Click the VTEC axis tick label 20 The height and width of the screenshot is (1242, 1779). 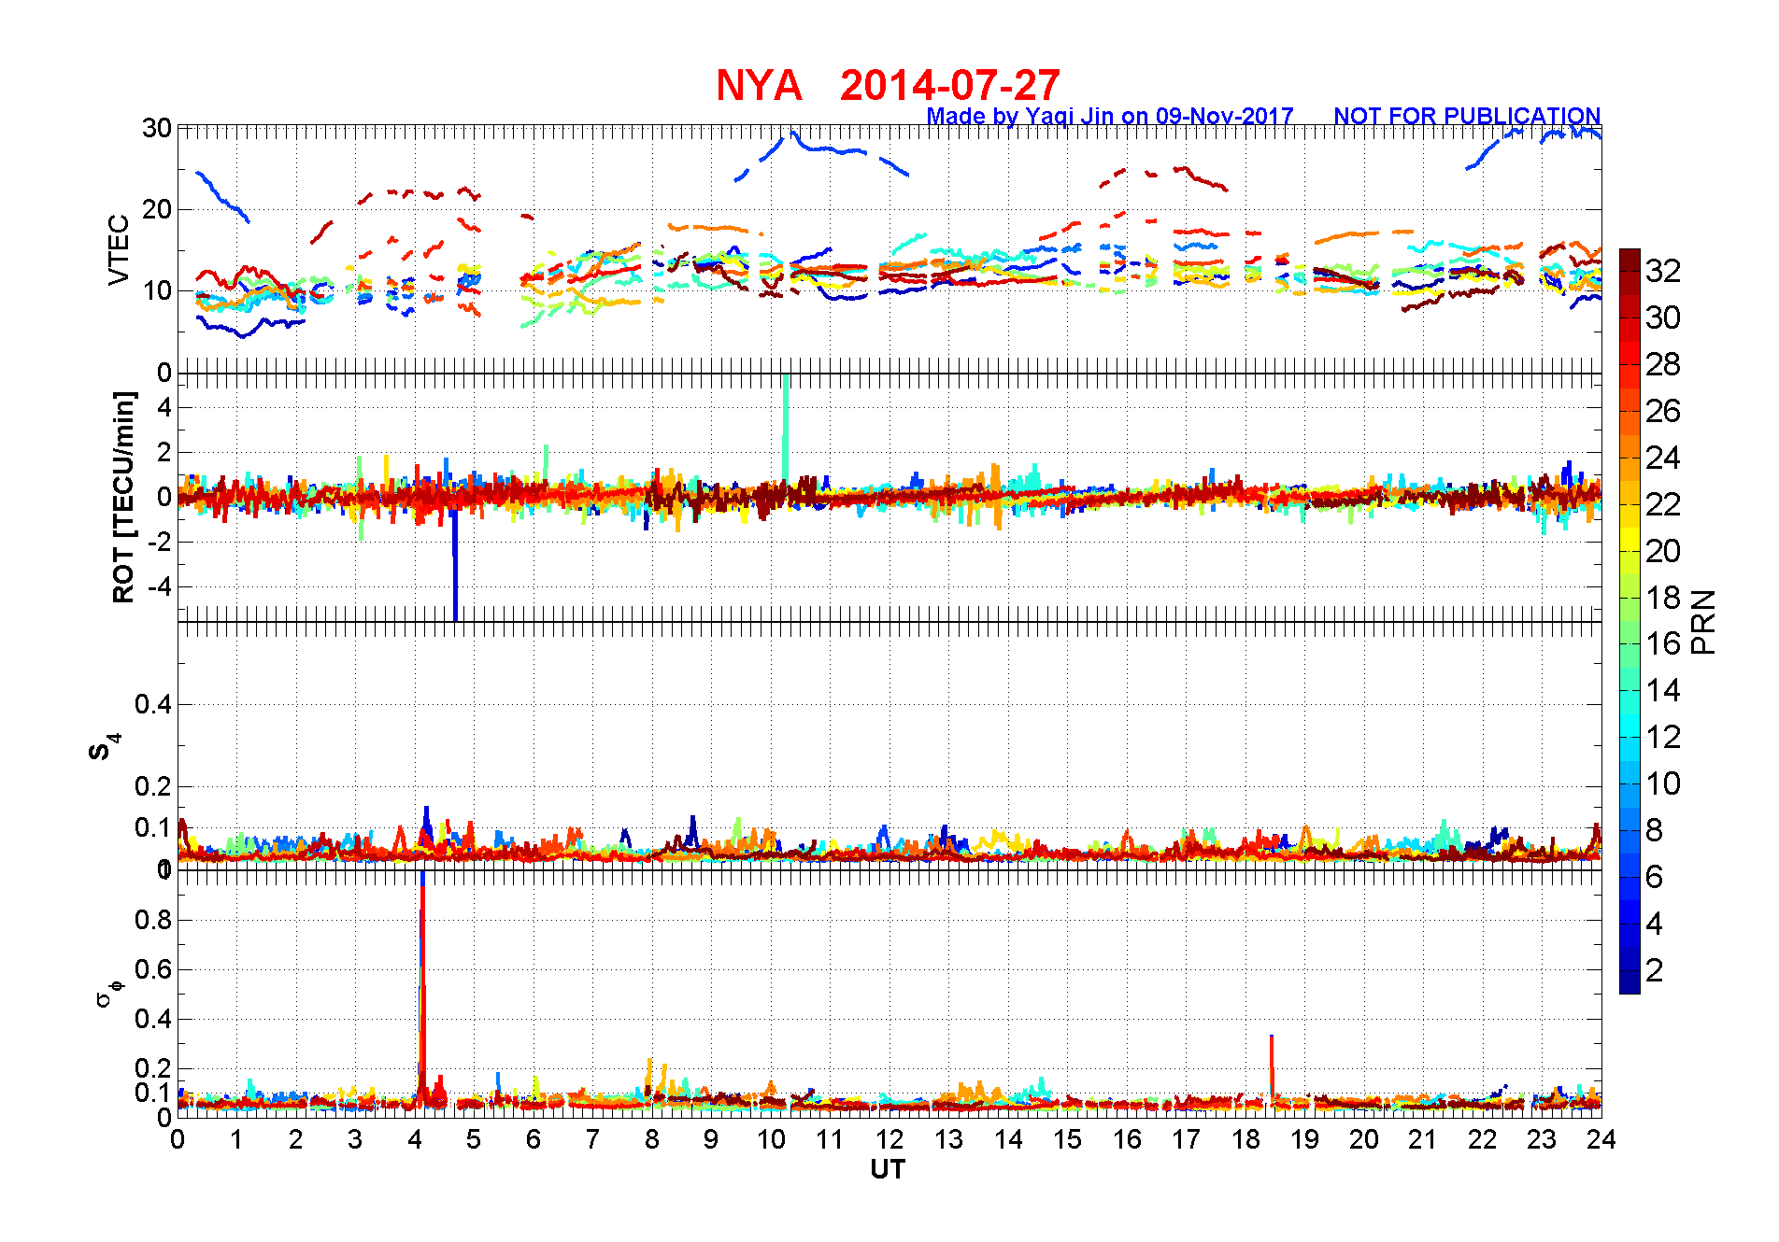[156, 209]
